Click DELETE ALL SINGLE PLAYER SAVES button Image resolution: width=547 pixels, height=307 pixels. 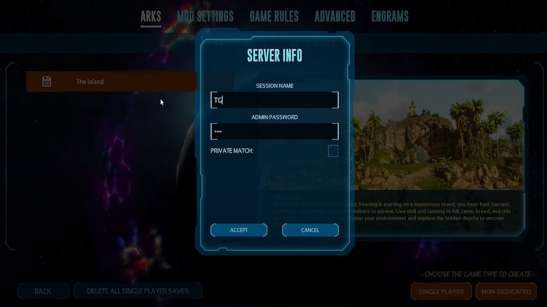coord(138,291)
